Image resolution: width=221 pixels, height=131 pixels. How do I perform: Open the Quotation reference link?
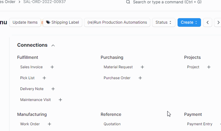[112, 124]
